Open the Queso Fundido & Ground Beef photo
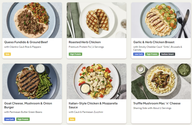 coord(32,20)
